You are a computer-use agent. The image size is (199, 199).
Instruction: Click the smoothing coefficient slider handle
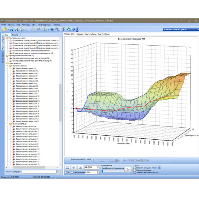103,171
